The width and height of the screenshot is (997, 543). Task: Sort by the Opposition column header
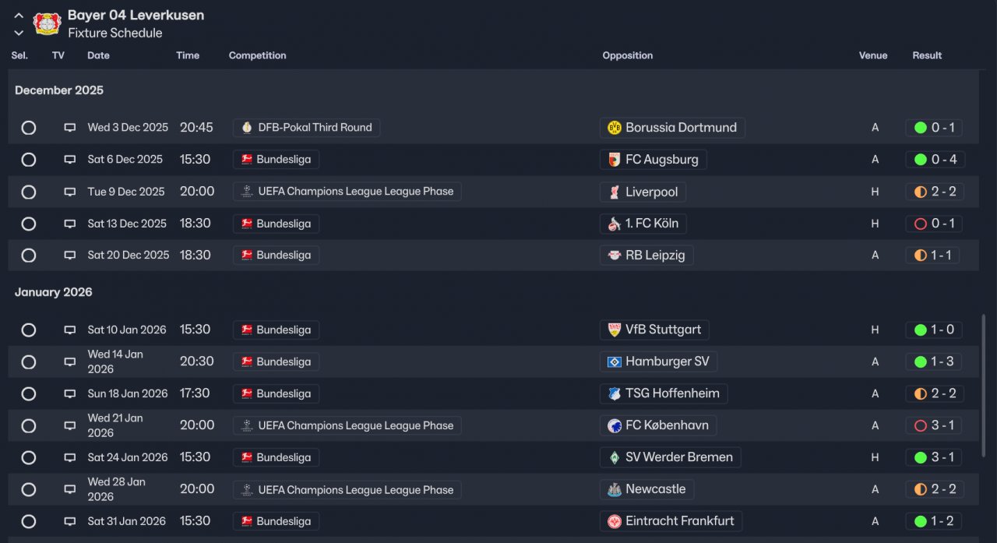click(627, 55)
